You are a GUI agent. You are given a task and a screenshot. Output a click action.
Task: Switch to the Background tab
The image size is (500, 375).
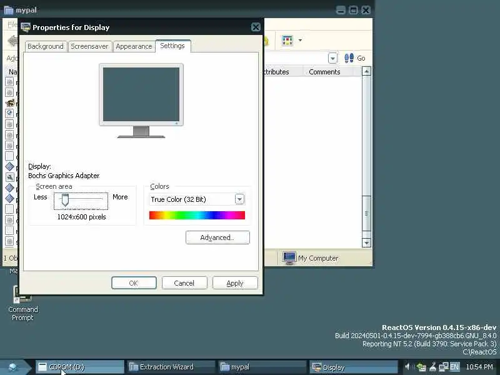[x=46, y=46]
